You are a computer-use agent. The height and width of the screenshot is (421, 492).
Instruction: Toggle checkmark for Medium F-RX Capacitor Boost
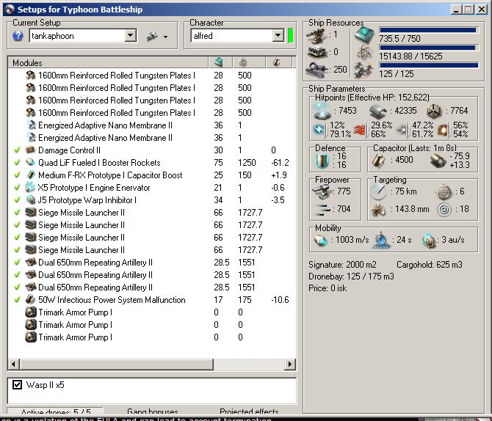tap(18, 175)
